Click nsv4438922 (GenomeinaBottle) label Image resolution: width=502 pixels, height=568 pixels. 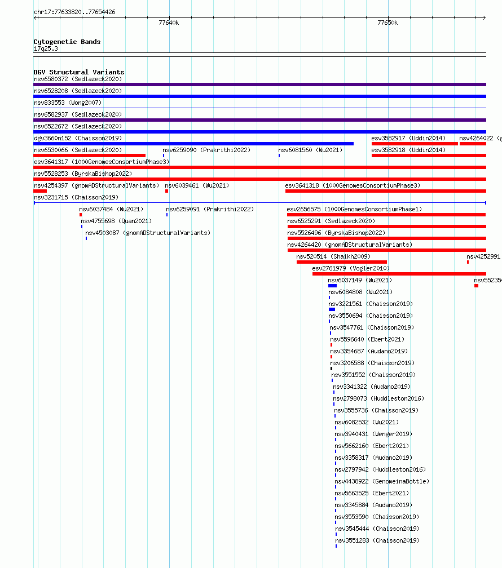click(382, 481)
